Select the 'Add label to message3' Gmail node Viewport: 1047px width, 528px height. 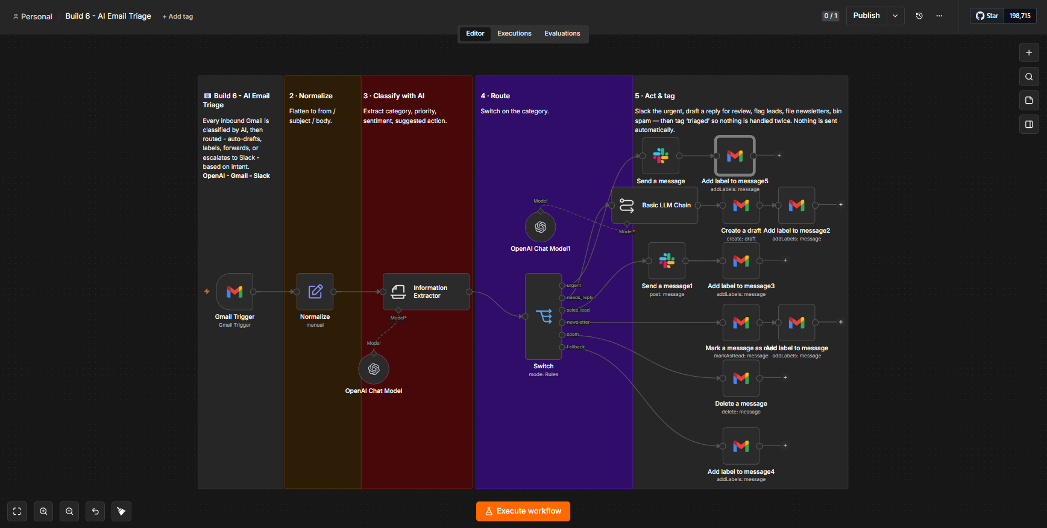[x=741, y=261]
